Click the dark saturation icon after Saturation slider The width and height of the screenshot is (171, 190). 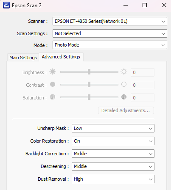pos(124,97)
